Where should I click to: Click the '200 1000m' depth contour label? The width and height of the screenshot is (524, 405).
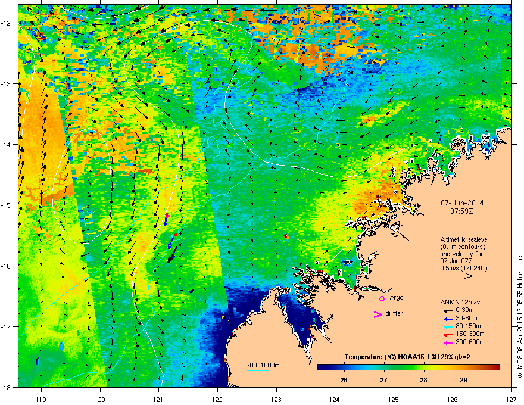pyautogui.click(x=263, y=365)
